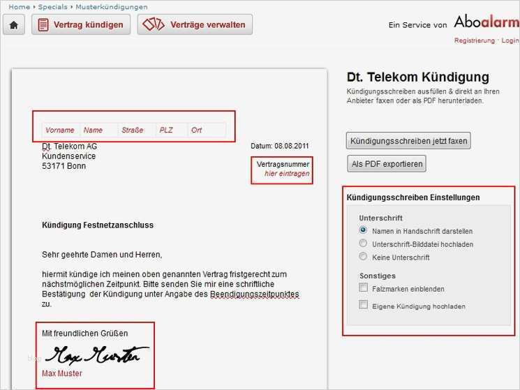Screen dimensions: 520x390
Task: Open the Verträge verwalten button
Action: pyautogui.click(x=195, y=24)
